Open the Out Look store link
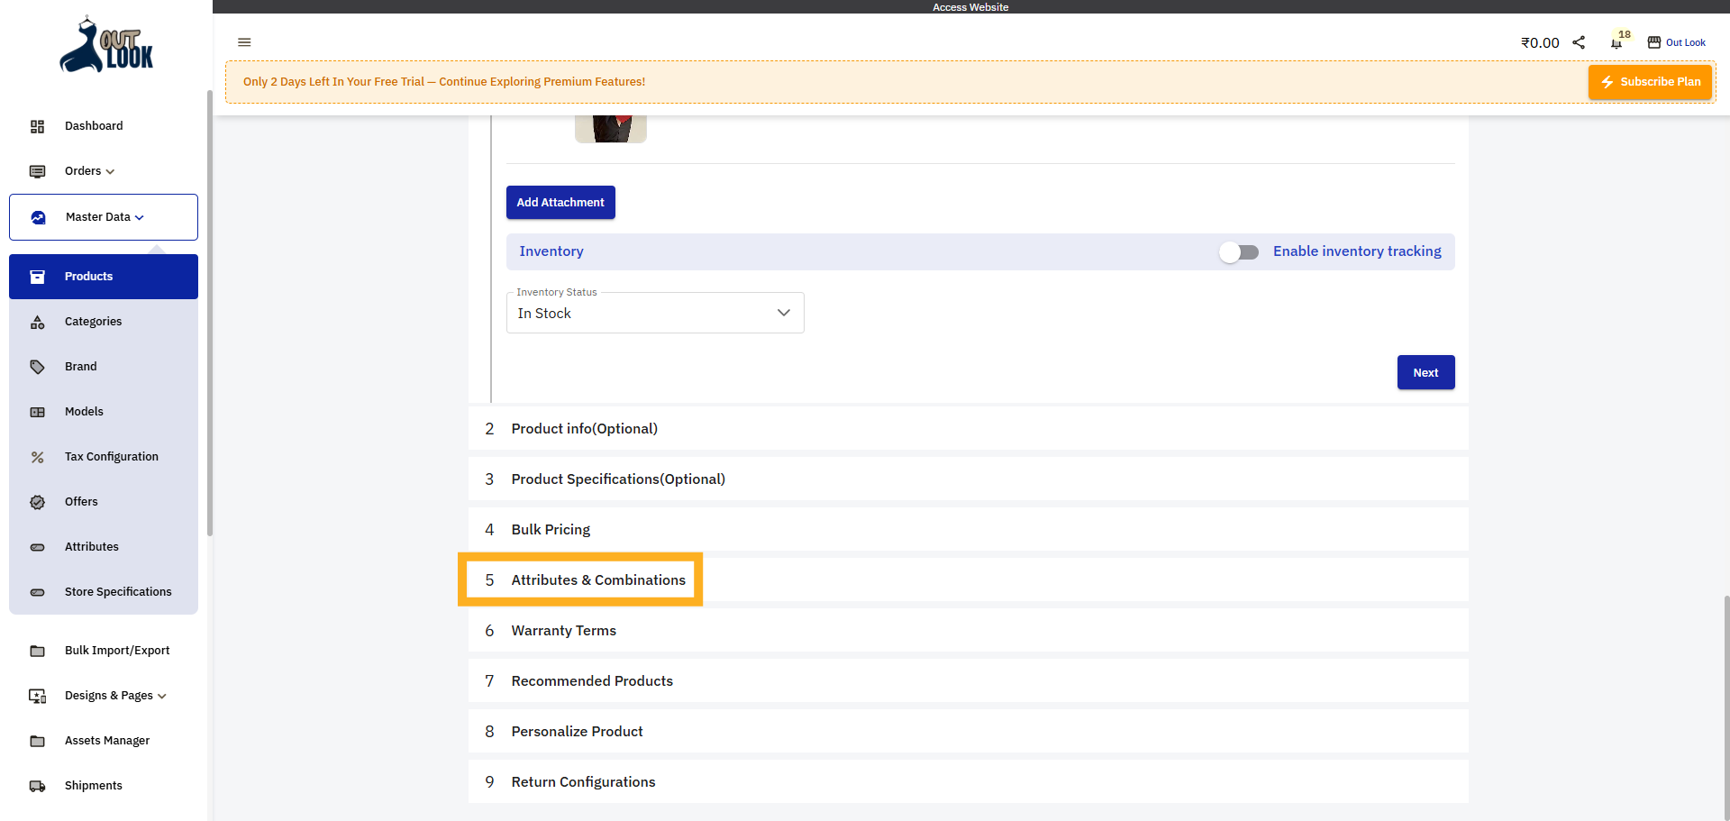1730x821 pixels. [1677, 42]
